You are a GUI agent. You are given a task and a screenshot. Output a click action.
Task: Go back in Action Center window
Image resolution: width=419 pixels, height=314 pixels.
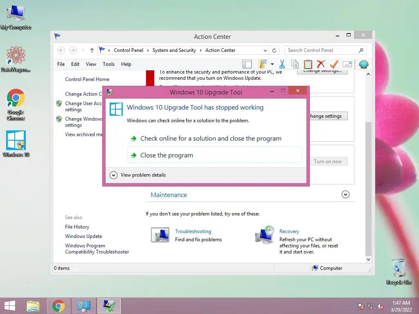pyautogui.click(x=61, y=50)
